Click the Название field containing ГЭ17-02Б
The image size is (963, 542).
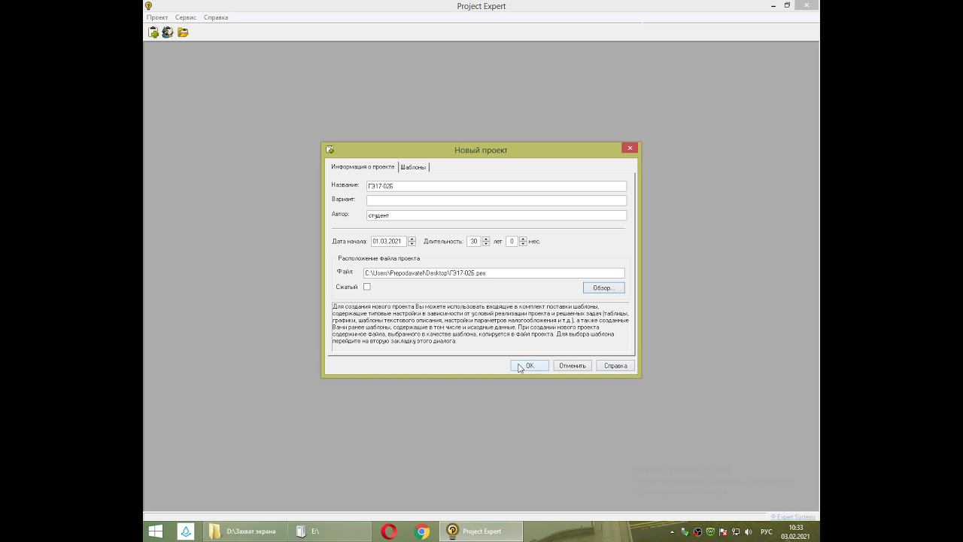click(x=497, y=186)
